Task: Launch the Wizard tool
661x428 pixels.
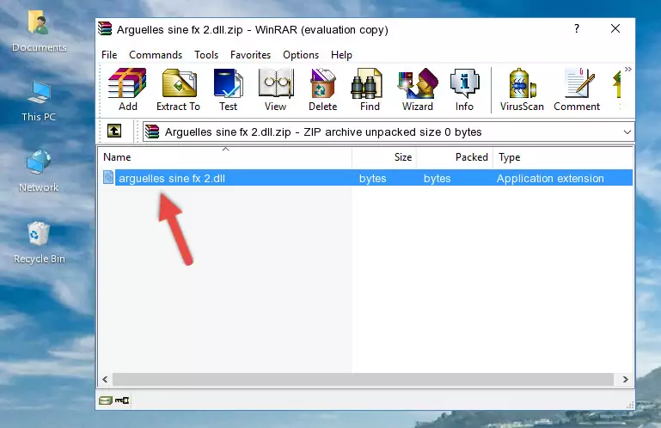Action: coord(418,89)
